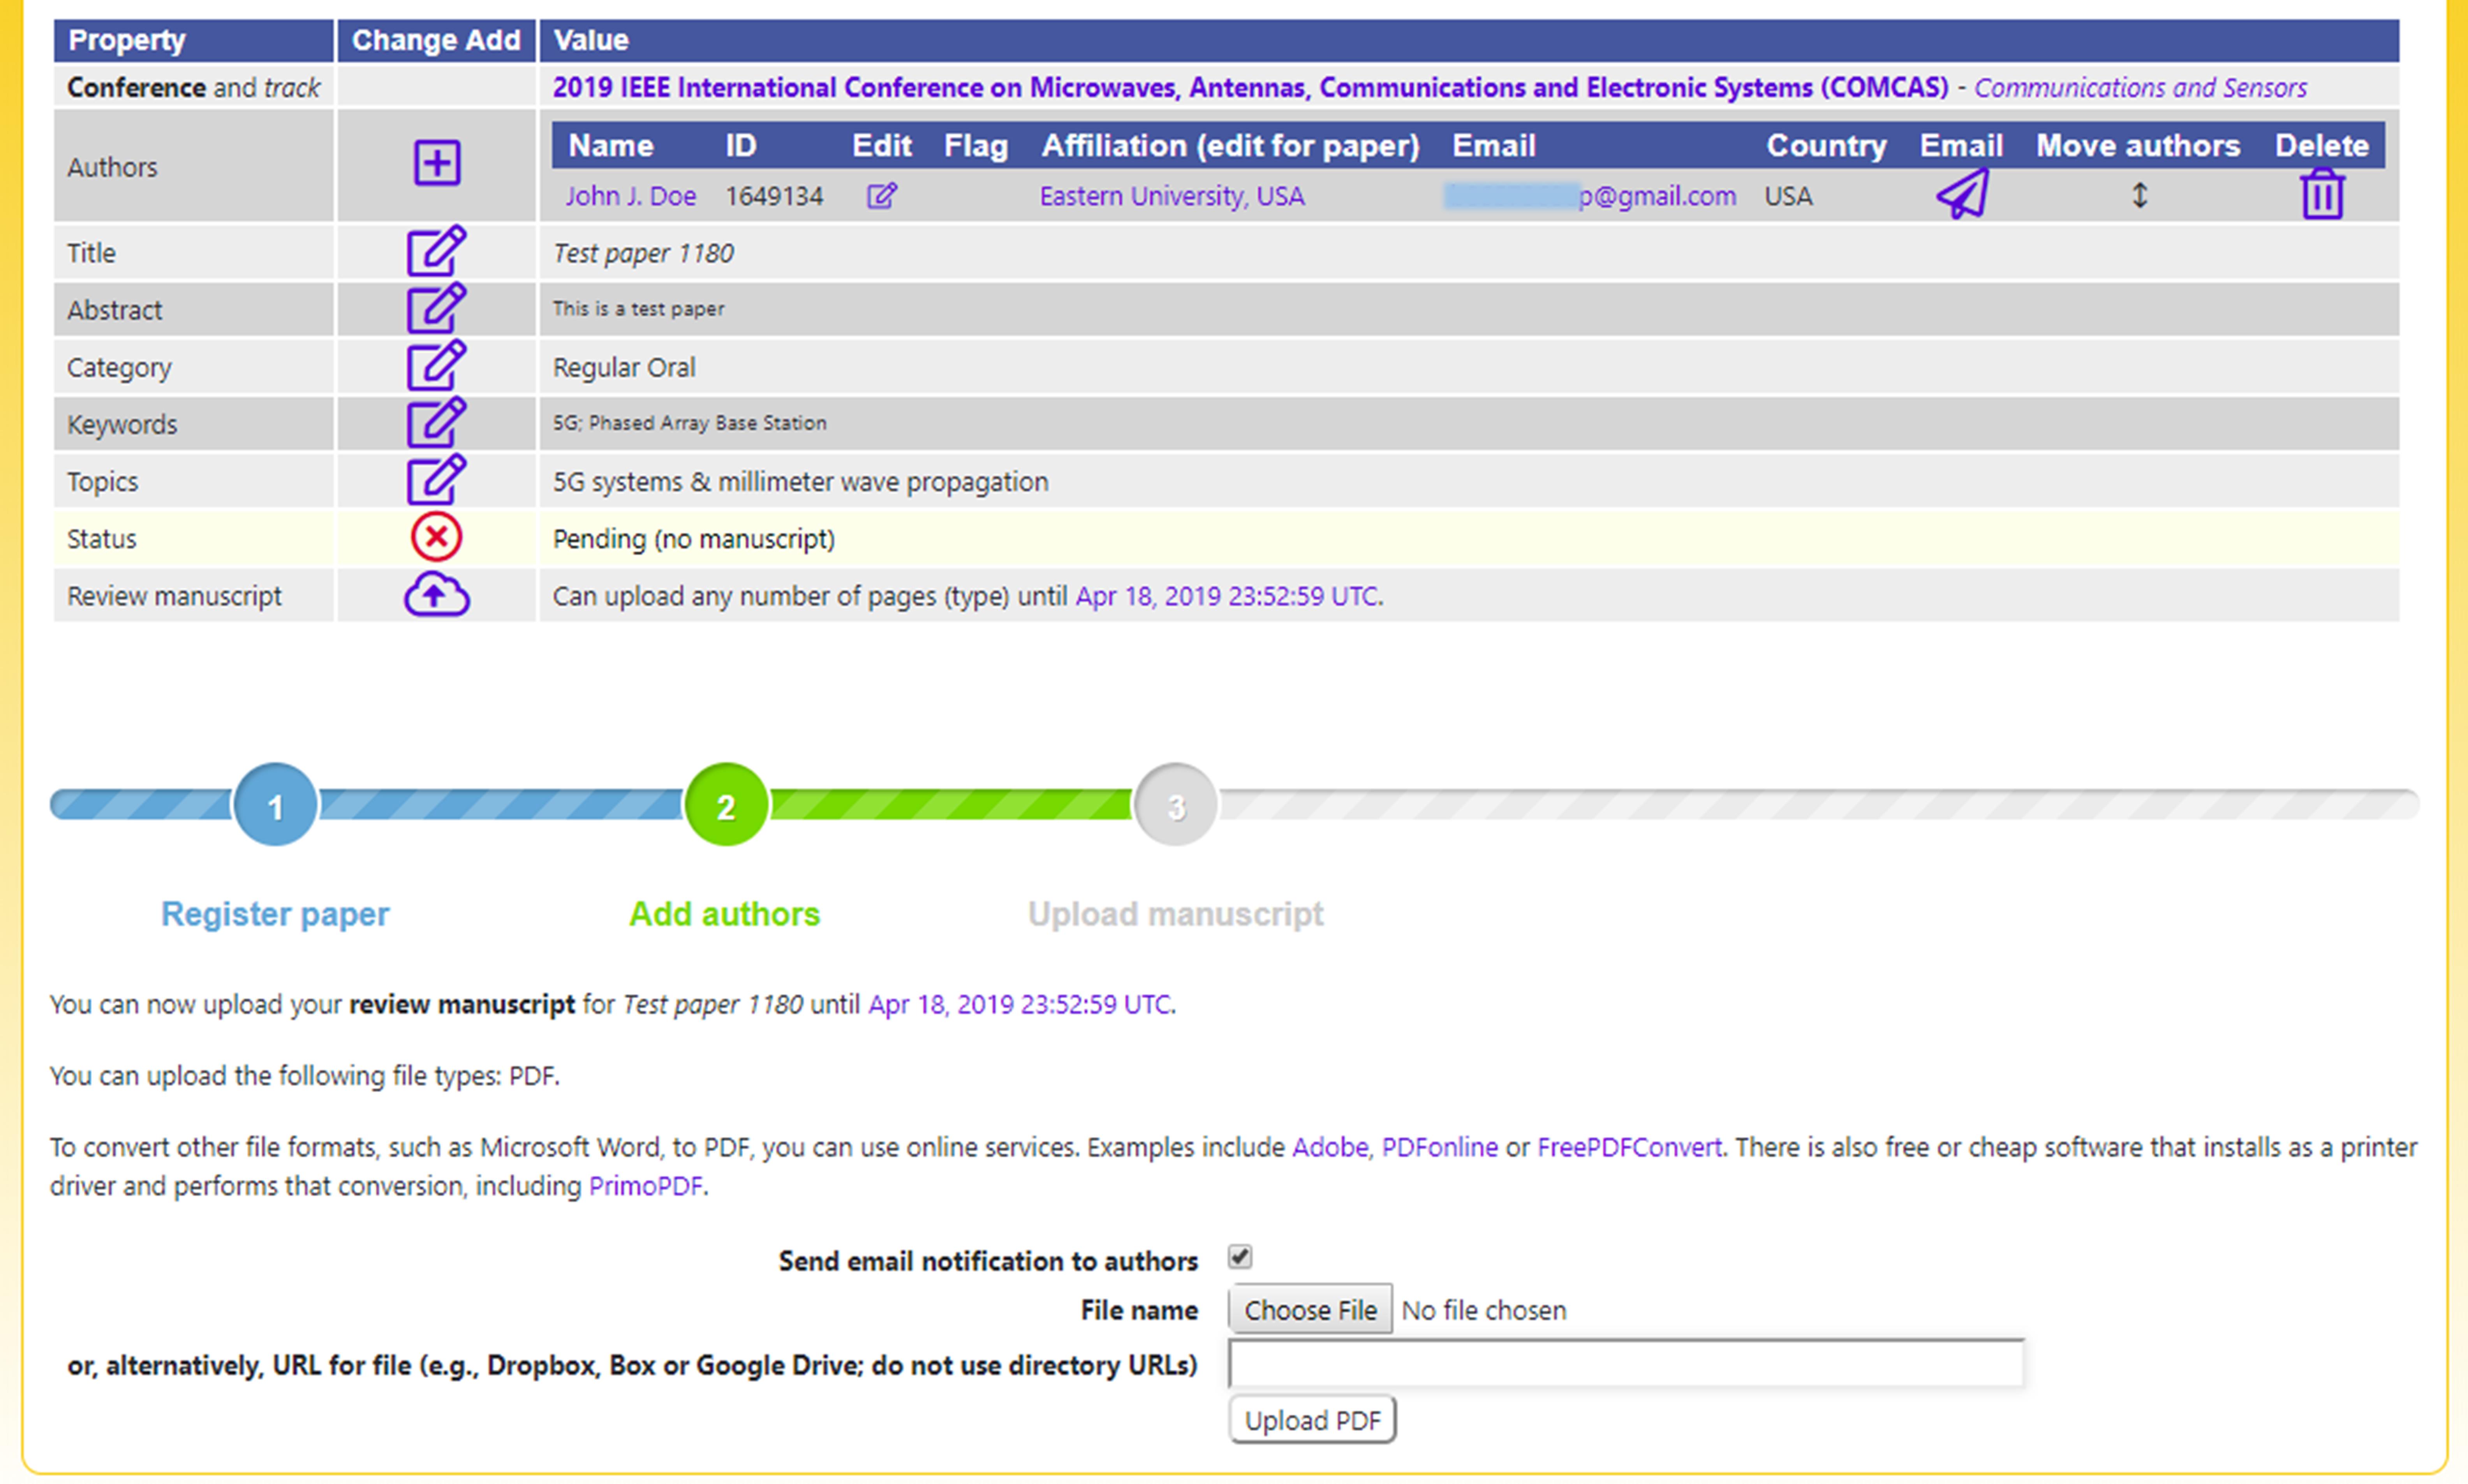
Task: Click the red Status X icon
Action: click(437, 538)
